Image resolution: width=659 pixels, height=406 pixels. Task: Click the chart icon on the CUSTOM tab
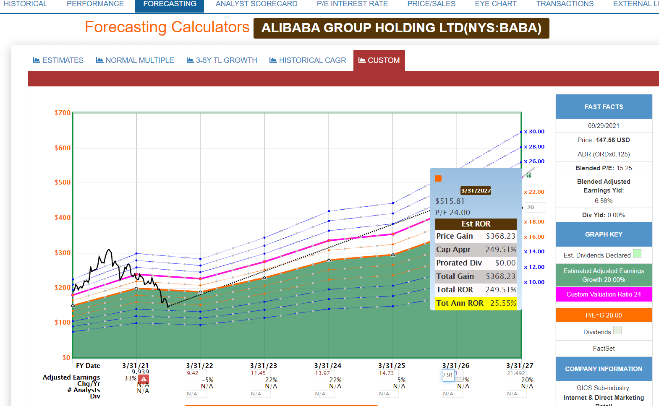[x=362, y=60]
